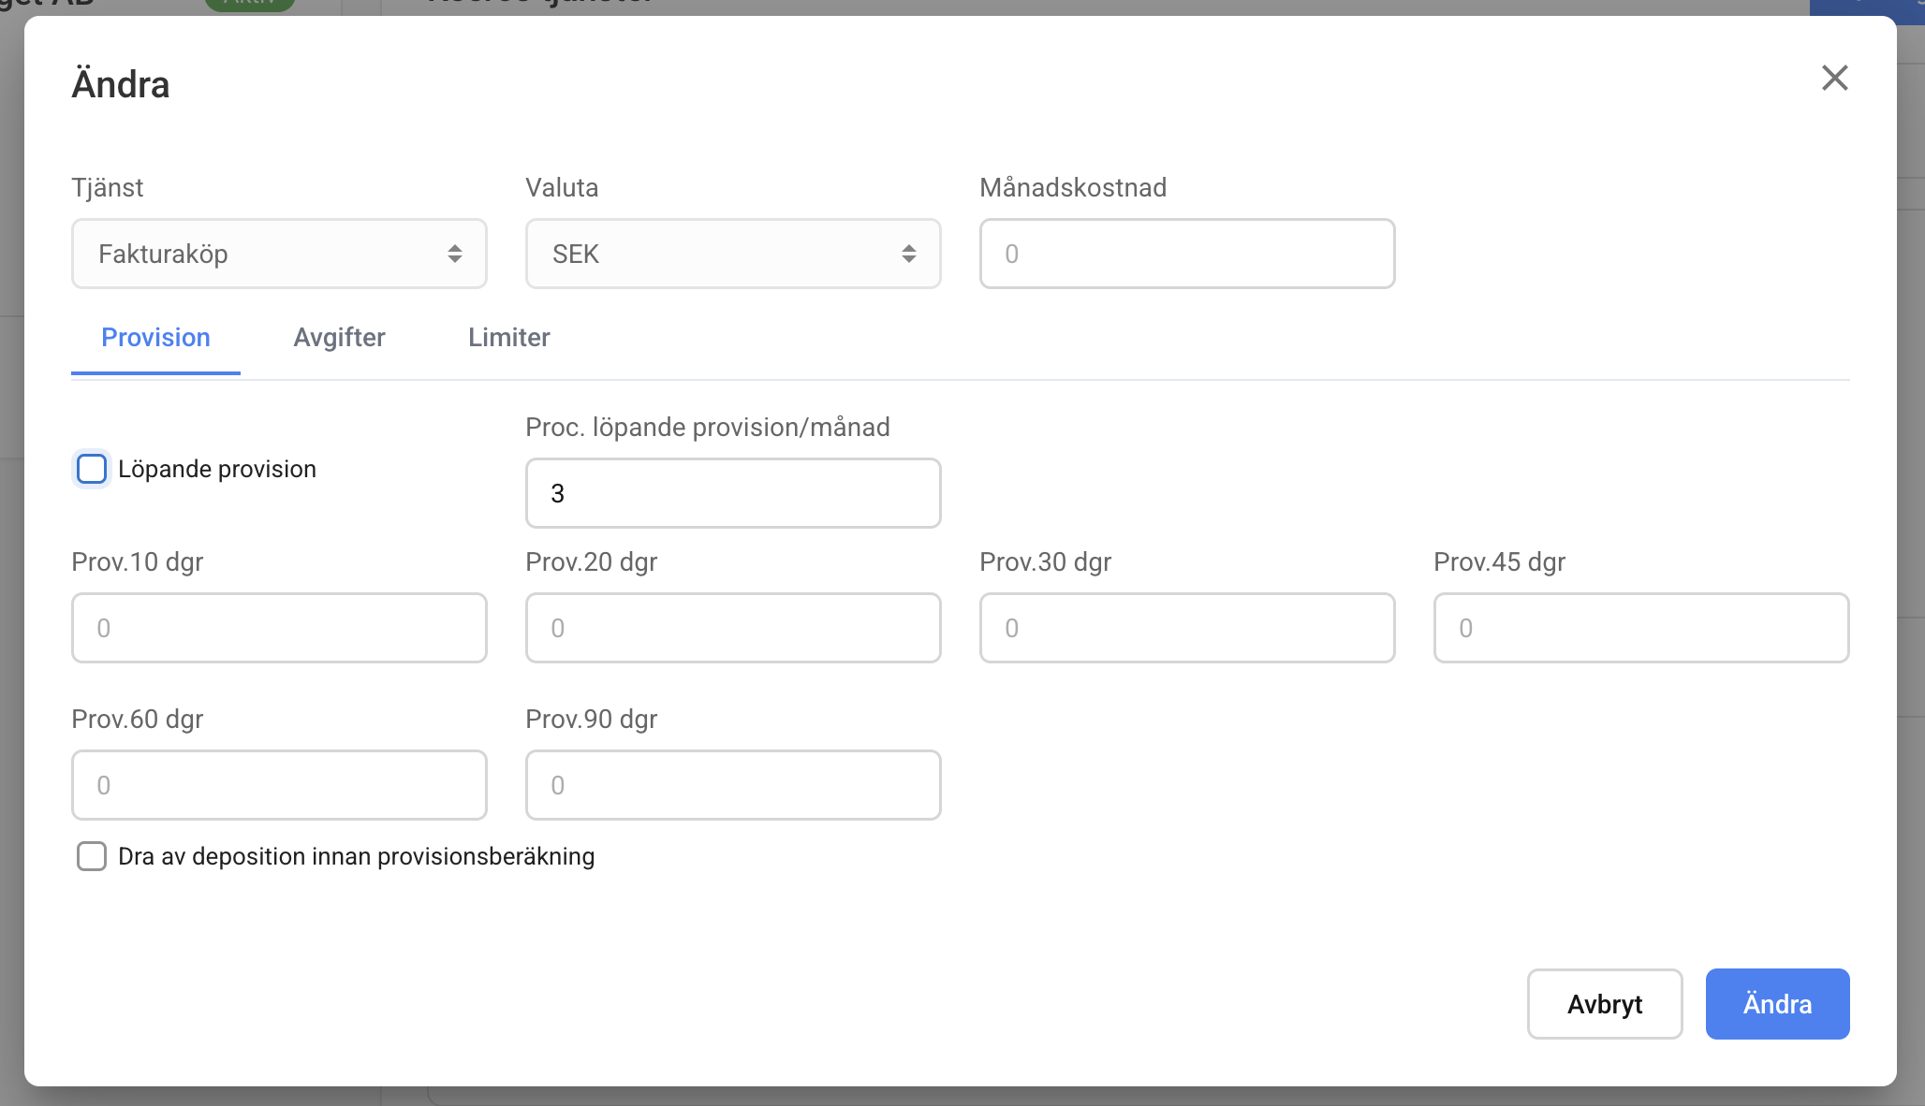Switch to the Limiter tab

[508, 338]
